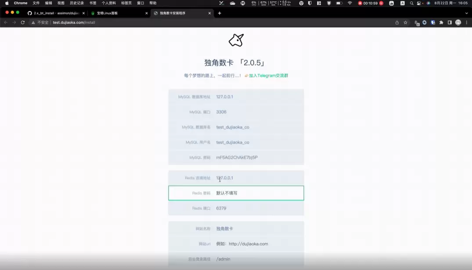Edit the MySQL database address field
Image resolution: width=472 pixels, height=270 pixels.
coord(236,97)
